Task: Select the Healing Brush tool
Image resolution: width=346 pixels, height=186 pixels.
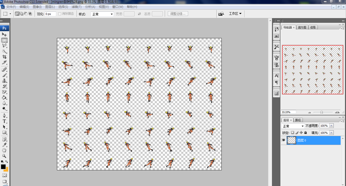Action: (x=4, y=70)
